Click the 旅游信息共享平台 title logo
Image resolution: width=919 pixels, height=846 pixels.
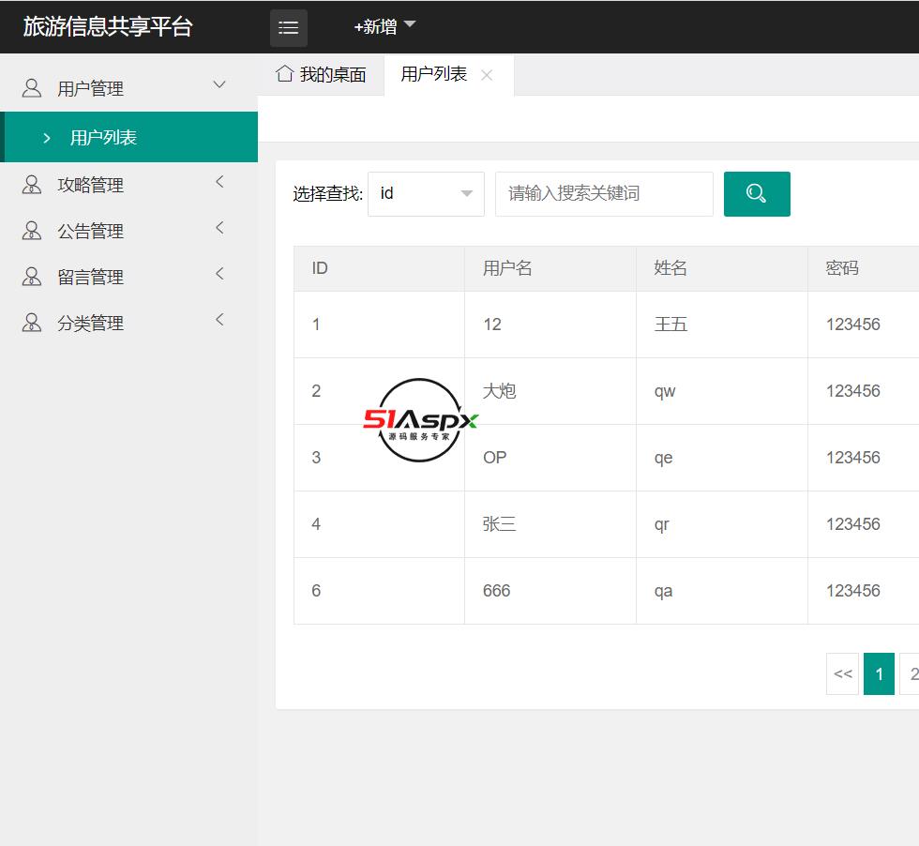coord(108,26)
